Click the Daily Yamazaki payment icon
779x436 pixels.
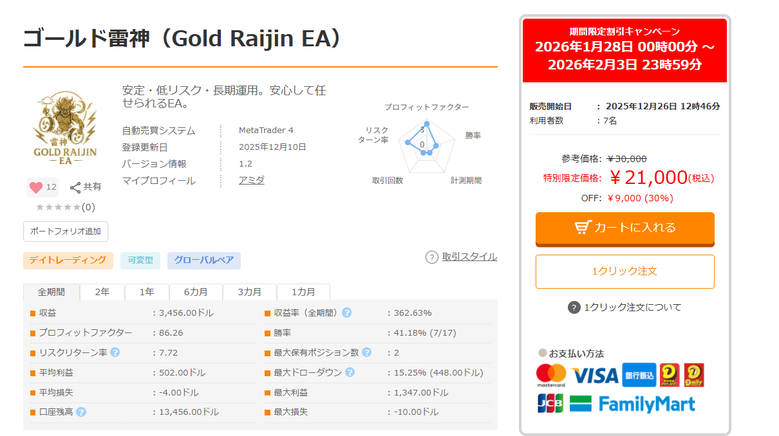tap(694, 375)
